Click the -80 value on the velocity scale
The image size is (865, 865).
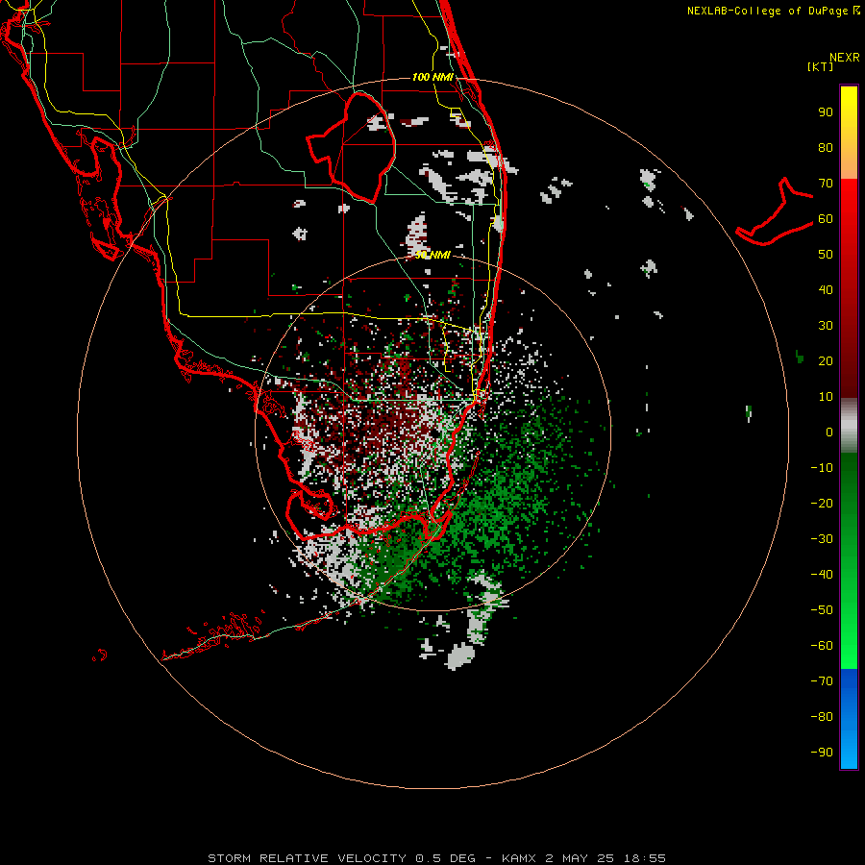coord(822,717)
